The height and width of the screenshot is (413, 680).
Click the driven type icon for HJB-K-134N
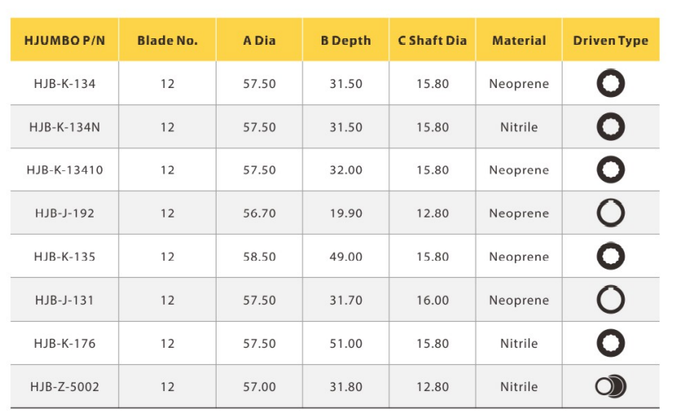point(610,127)
